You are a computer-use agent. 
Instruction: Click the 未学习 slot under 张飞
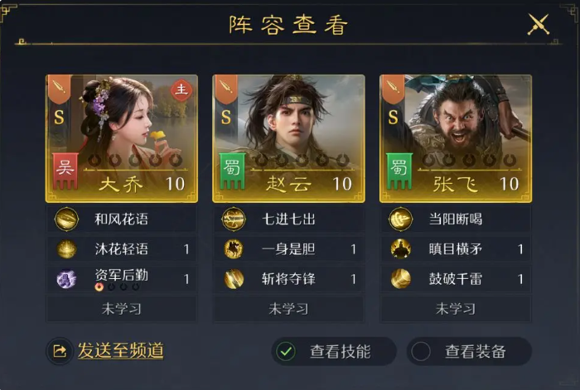(x=456, y=309)
